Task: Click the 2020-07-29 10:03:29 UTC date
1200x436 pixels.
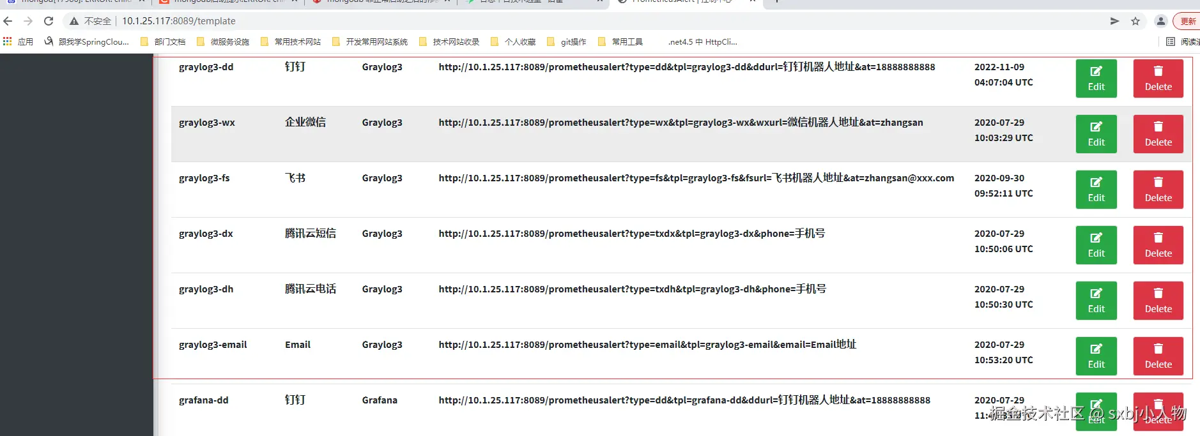Action: click(x=1003, y=130)
